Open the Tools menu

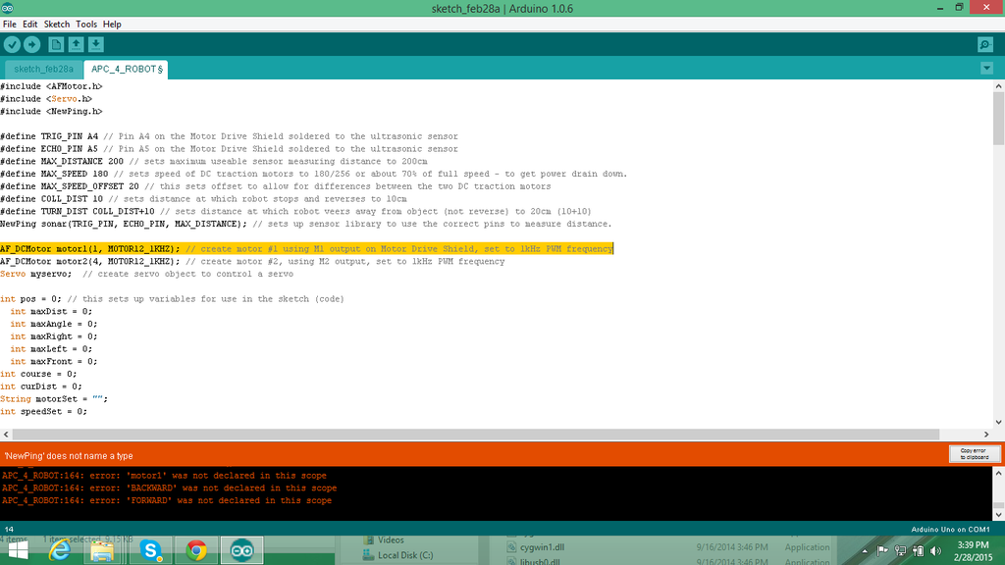pos(86,25)
